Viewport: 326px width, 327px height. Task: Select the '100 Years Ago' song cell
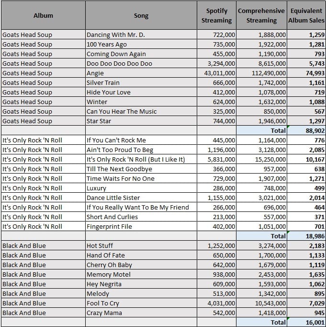tap(141, 44)
